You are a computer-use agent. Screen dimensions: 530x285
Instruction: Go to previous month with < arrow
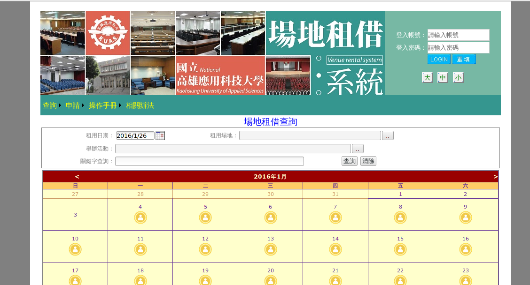point(77,176)
